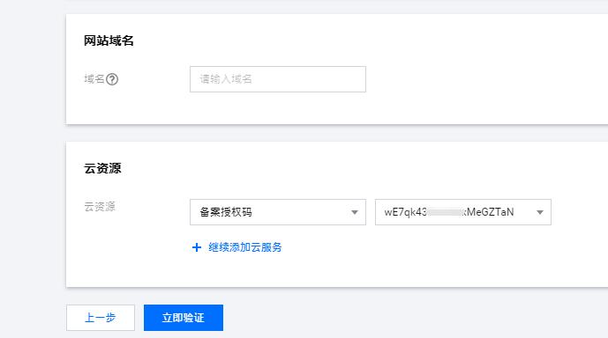Click the 域名 field label
608x338 pixels.
(94, 79)
